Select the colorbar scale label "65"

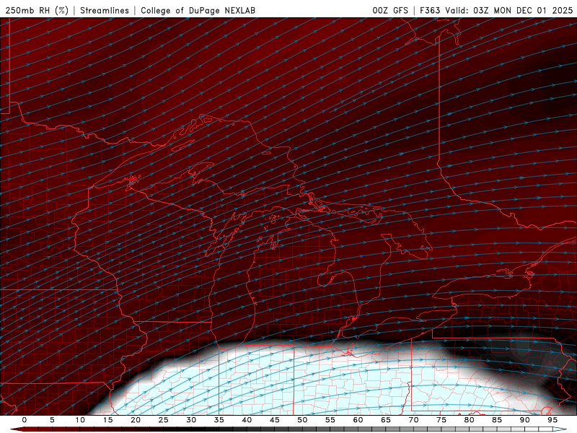(386, 420)
